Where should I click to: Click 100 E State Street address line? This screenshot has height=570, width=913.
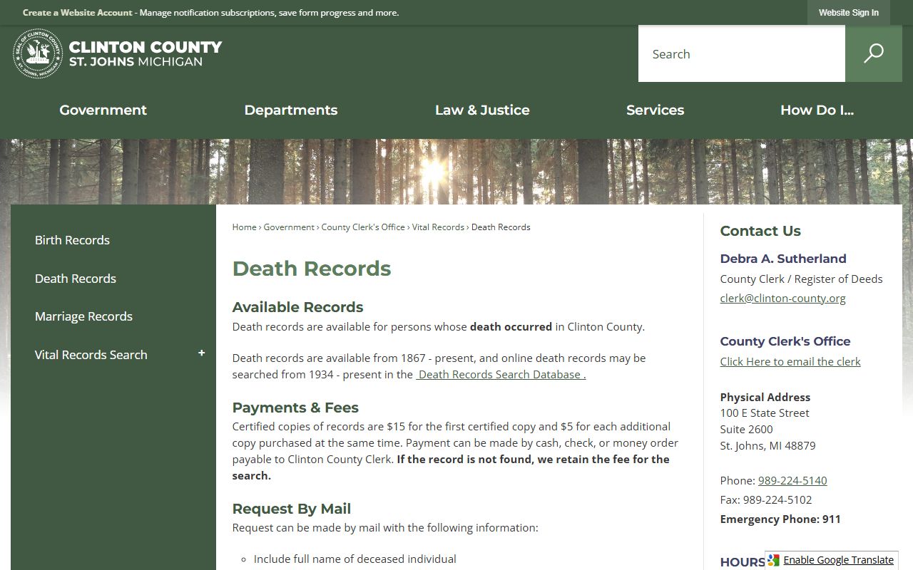coord(765,413)
